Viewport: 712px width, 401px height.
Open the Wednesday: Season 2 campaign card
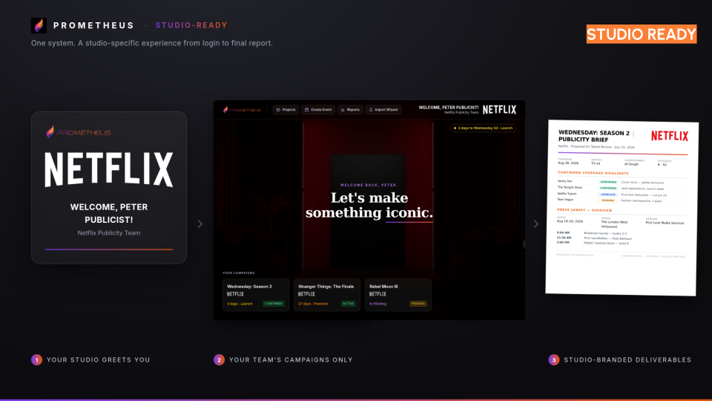coord(256,295)
